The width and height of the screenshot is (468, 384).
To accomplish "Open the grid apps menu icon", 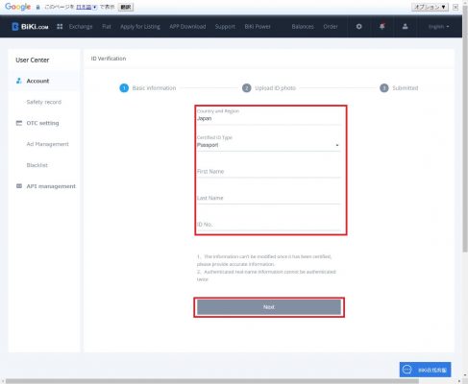I will (60, 27).
